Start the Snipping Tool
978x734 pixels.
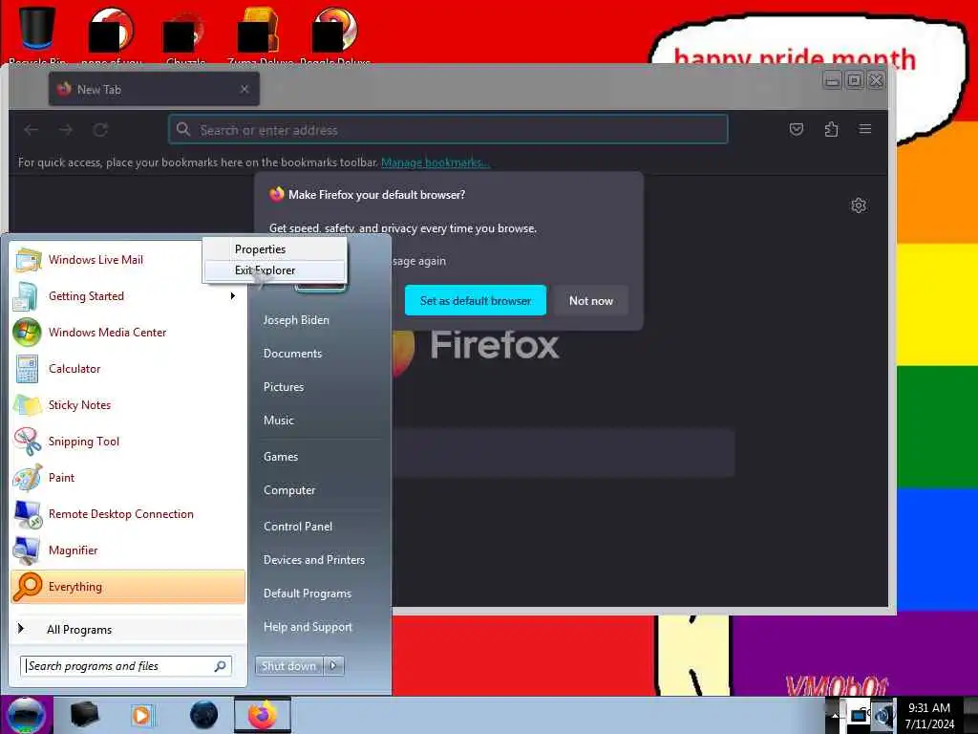click(x=128, y=441)
